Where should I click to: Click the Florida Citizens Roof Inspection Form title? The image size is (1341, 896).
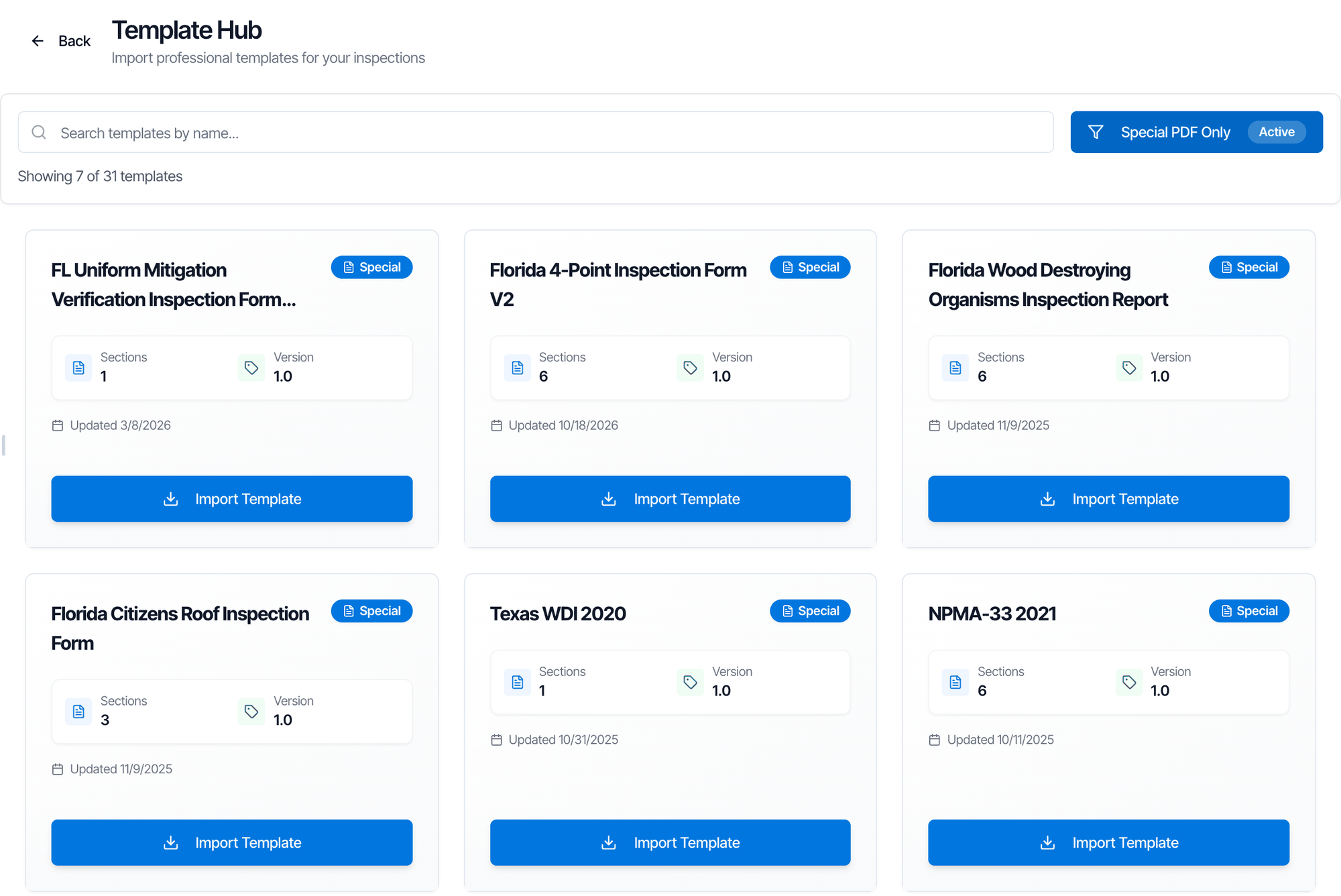click(180, 628)
